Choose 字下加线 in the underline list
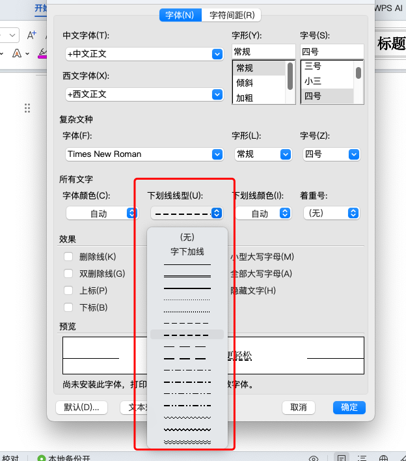This screenshot has width=406, height=461. [x=187, y=252]
